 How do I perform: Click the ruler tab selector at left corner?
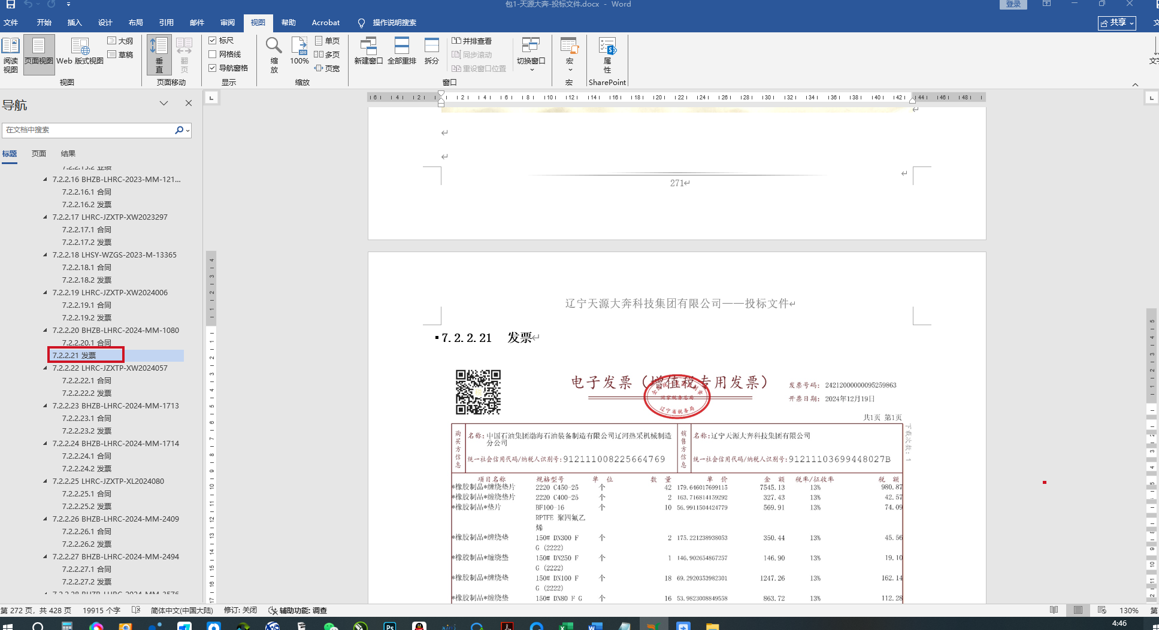coord(211,97)
